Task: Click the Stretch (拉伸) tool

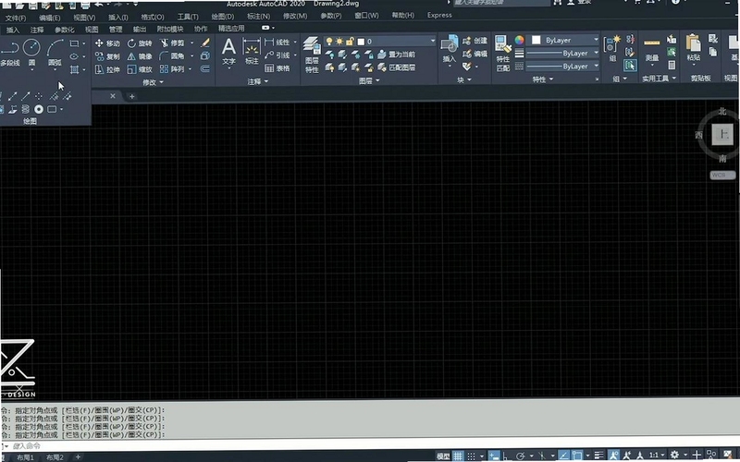Action: pos(107,70)
